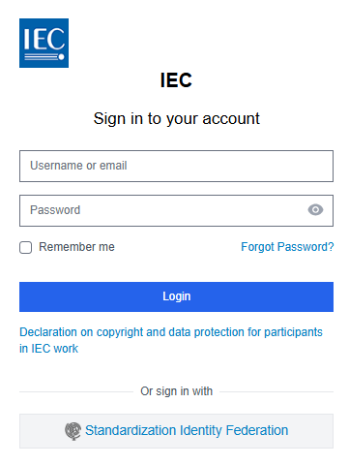Viewport: 349px width, 465px height.
Task: Open the Forgot Password? link
Action: (x=287, y=247)
